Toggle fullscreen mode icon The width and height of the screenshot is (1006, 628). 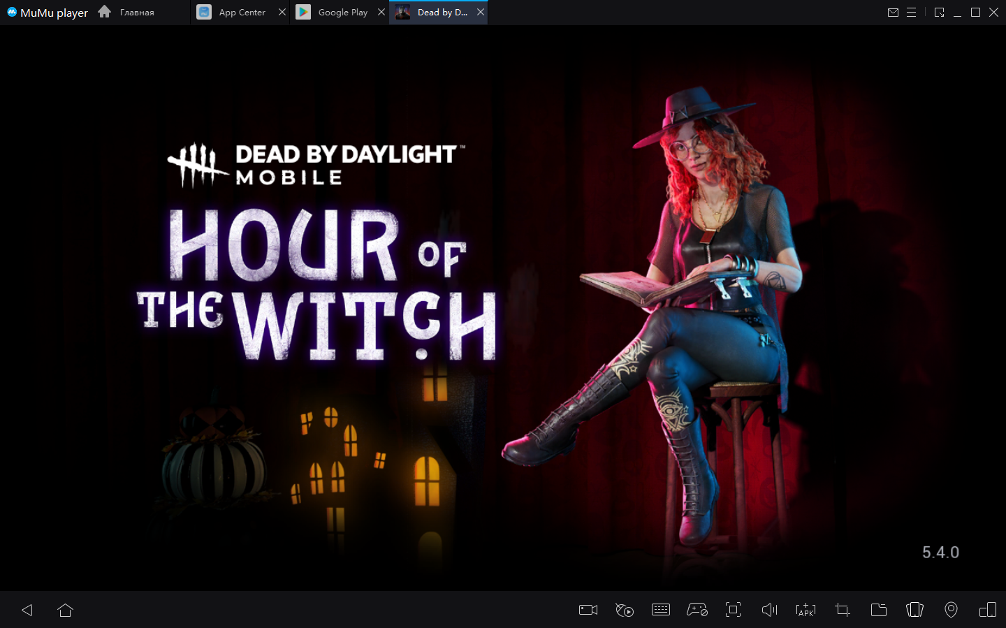733,610
